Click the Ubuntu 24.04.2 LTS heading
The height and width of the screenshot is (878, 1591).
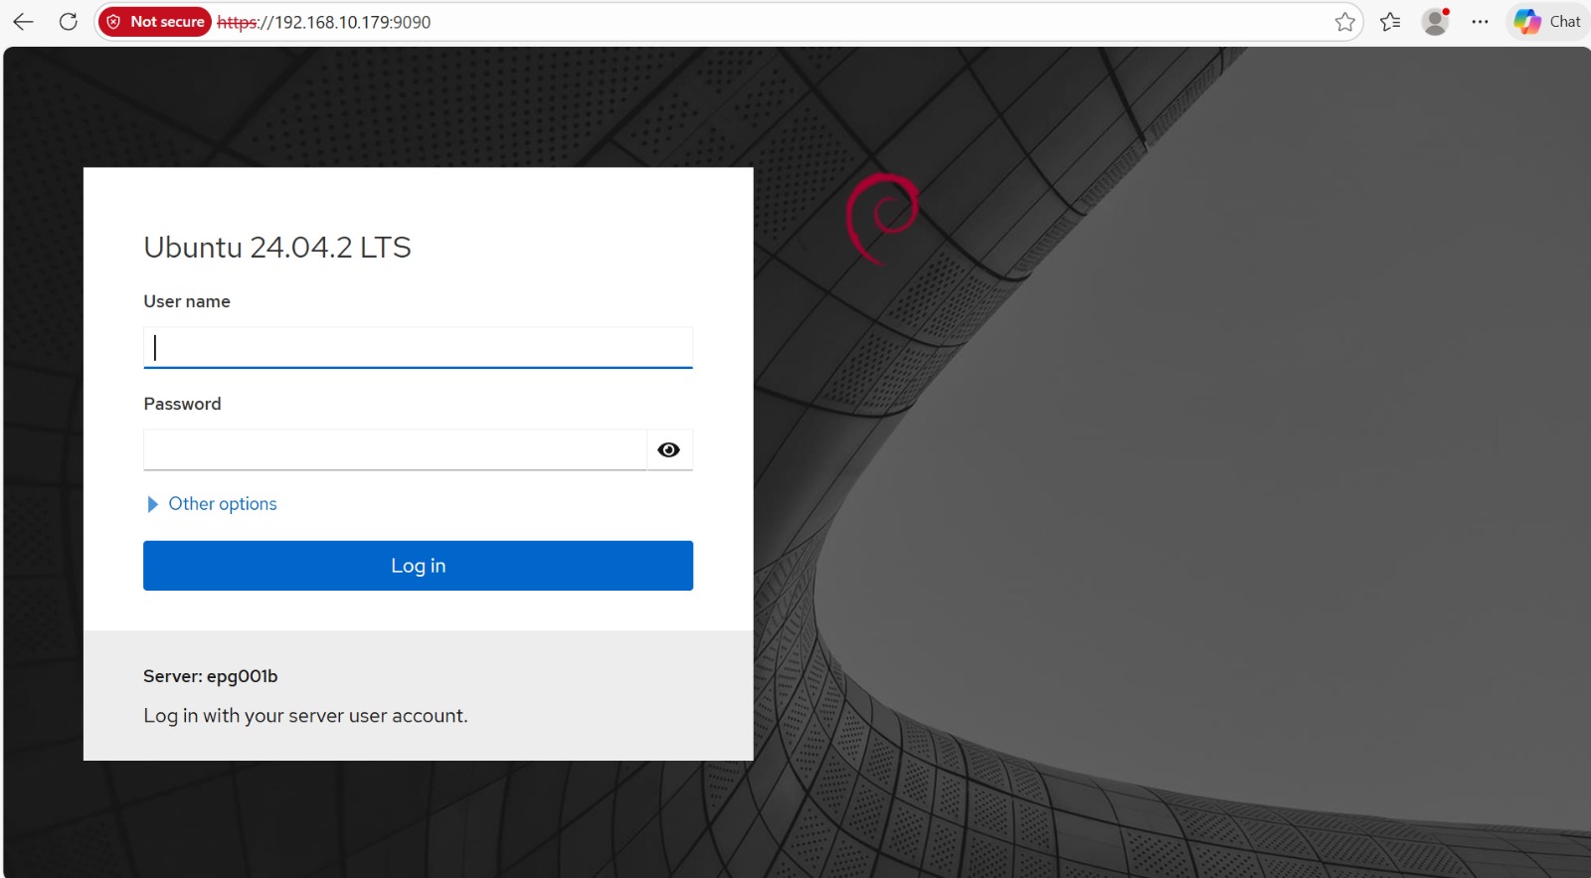click(x=277, y=248)
